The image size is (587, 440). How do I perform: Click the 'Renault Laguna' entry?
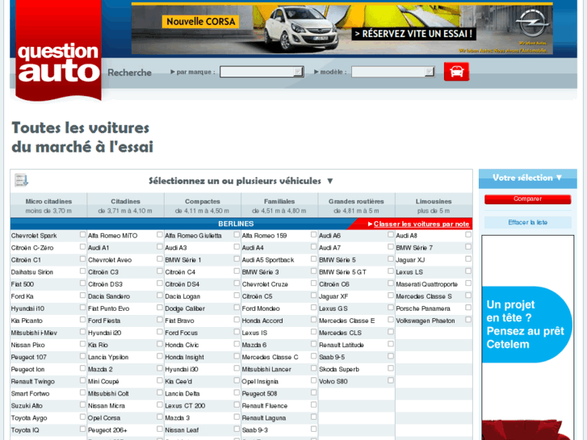point(264,418)
